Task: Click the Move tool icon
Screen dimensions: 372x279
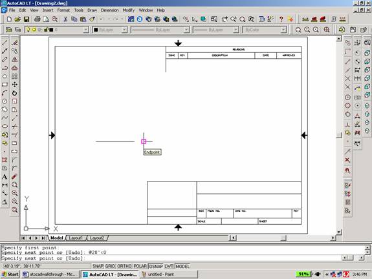Action: click(14, 85)
